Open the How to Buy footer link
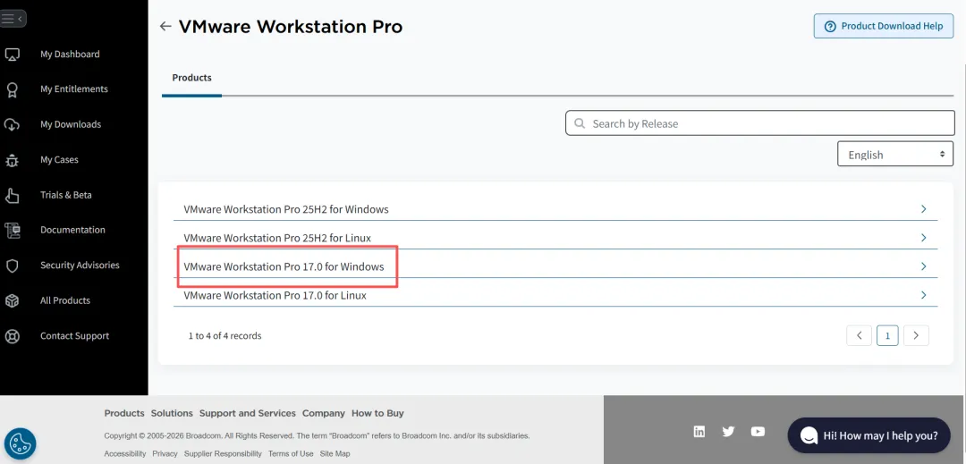 tap(377, 414)
